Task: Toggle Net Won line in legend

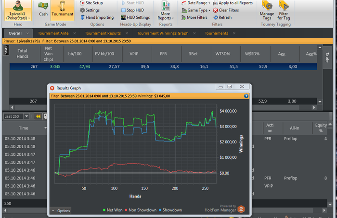Action: tap(112, 210)
